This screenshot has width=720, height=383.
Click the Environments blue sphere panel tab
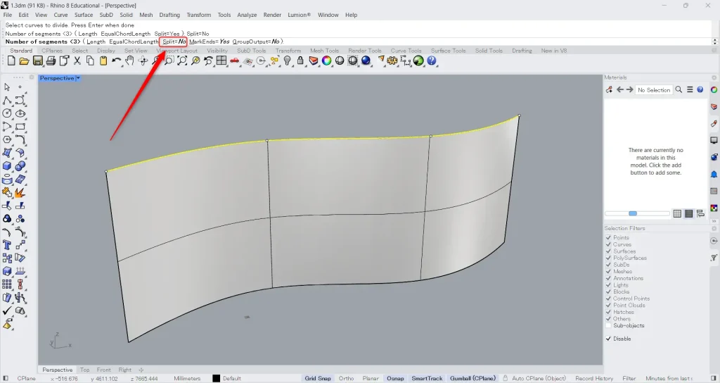(714, 157)
